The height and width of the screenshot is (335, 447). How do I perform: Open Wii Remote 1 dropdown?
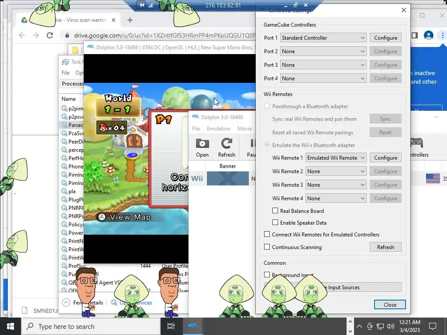336,158
